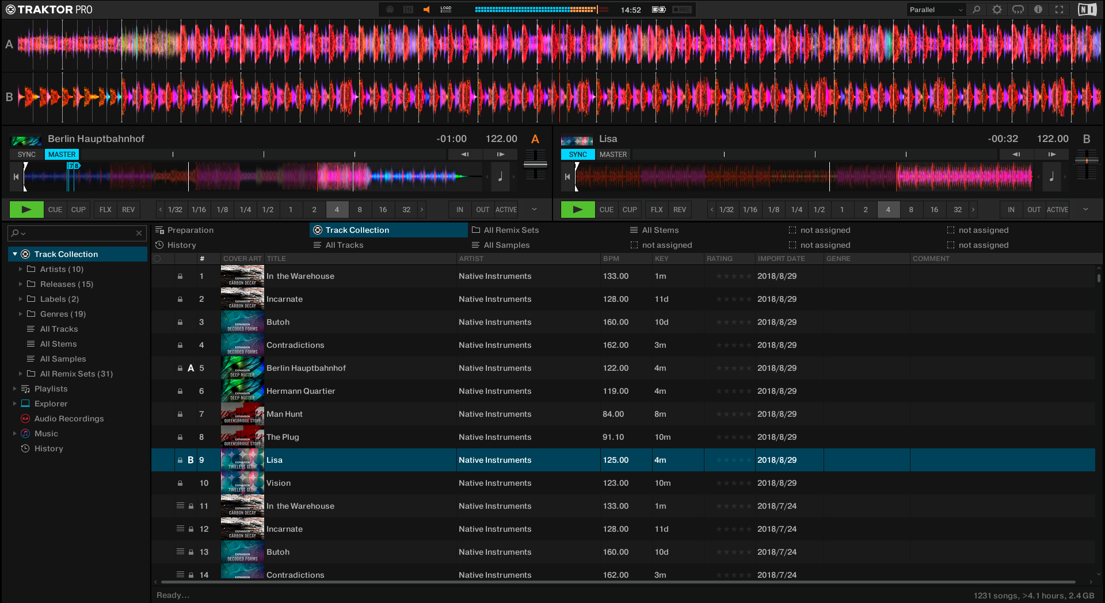
Task: Click the CPU LOAD meter icon
Action: [446, 10]
